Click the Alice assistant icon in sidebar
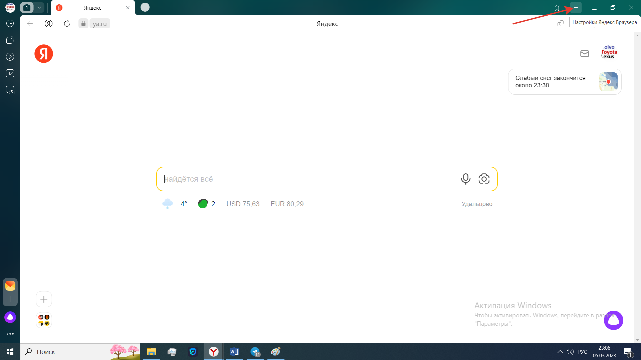 10,317
